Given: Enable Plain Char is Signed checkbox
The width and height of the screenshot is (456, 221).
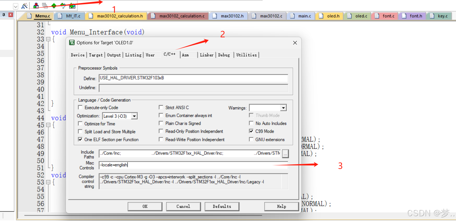Looking at the screenshot, I should (161, 123).
